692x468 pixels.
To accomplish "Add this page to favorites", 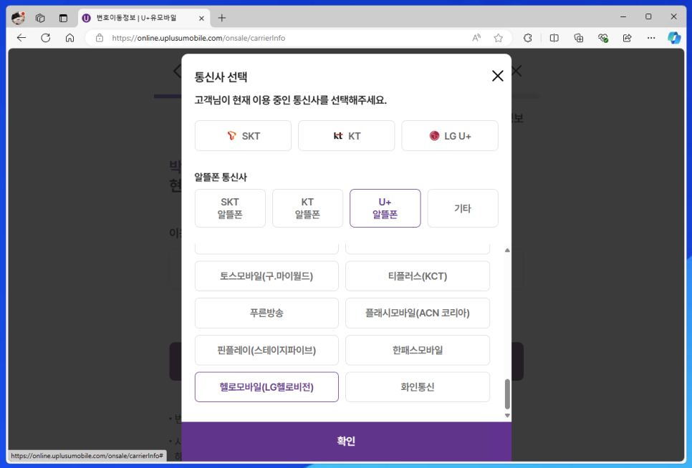I will point(499,38).
